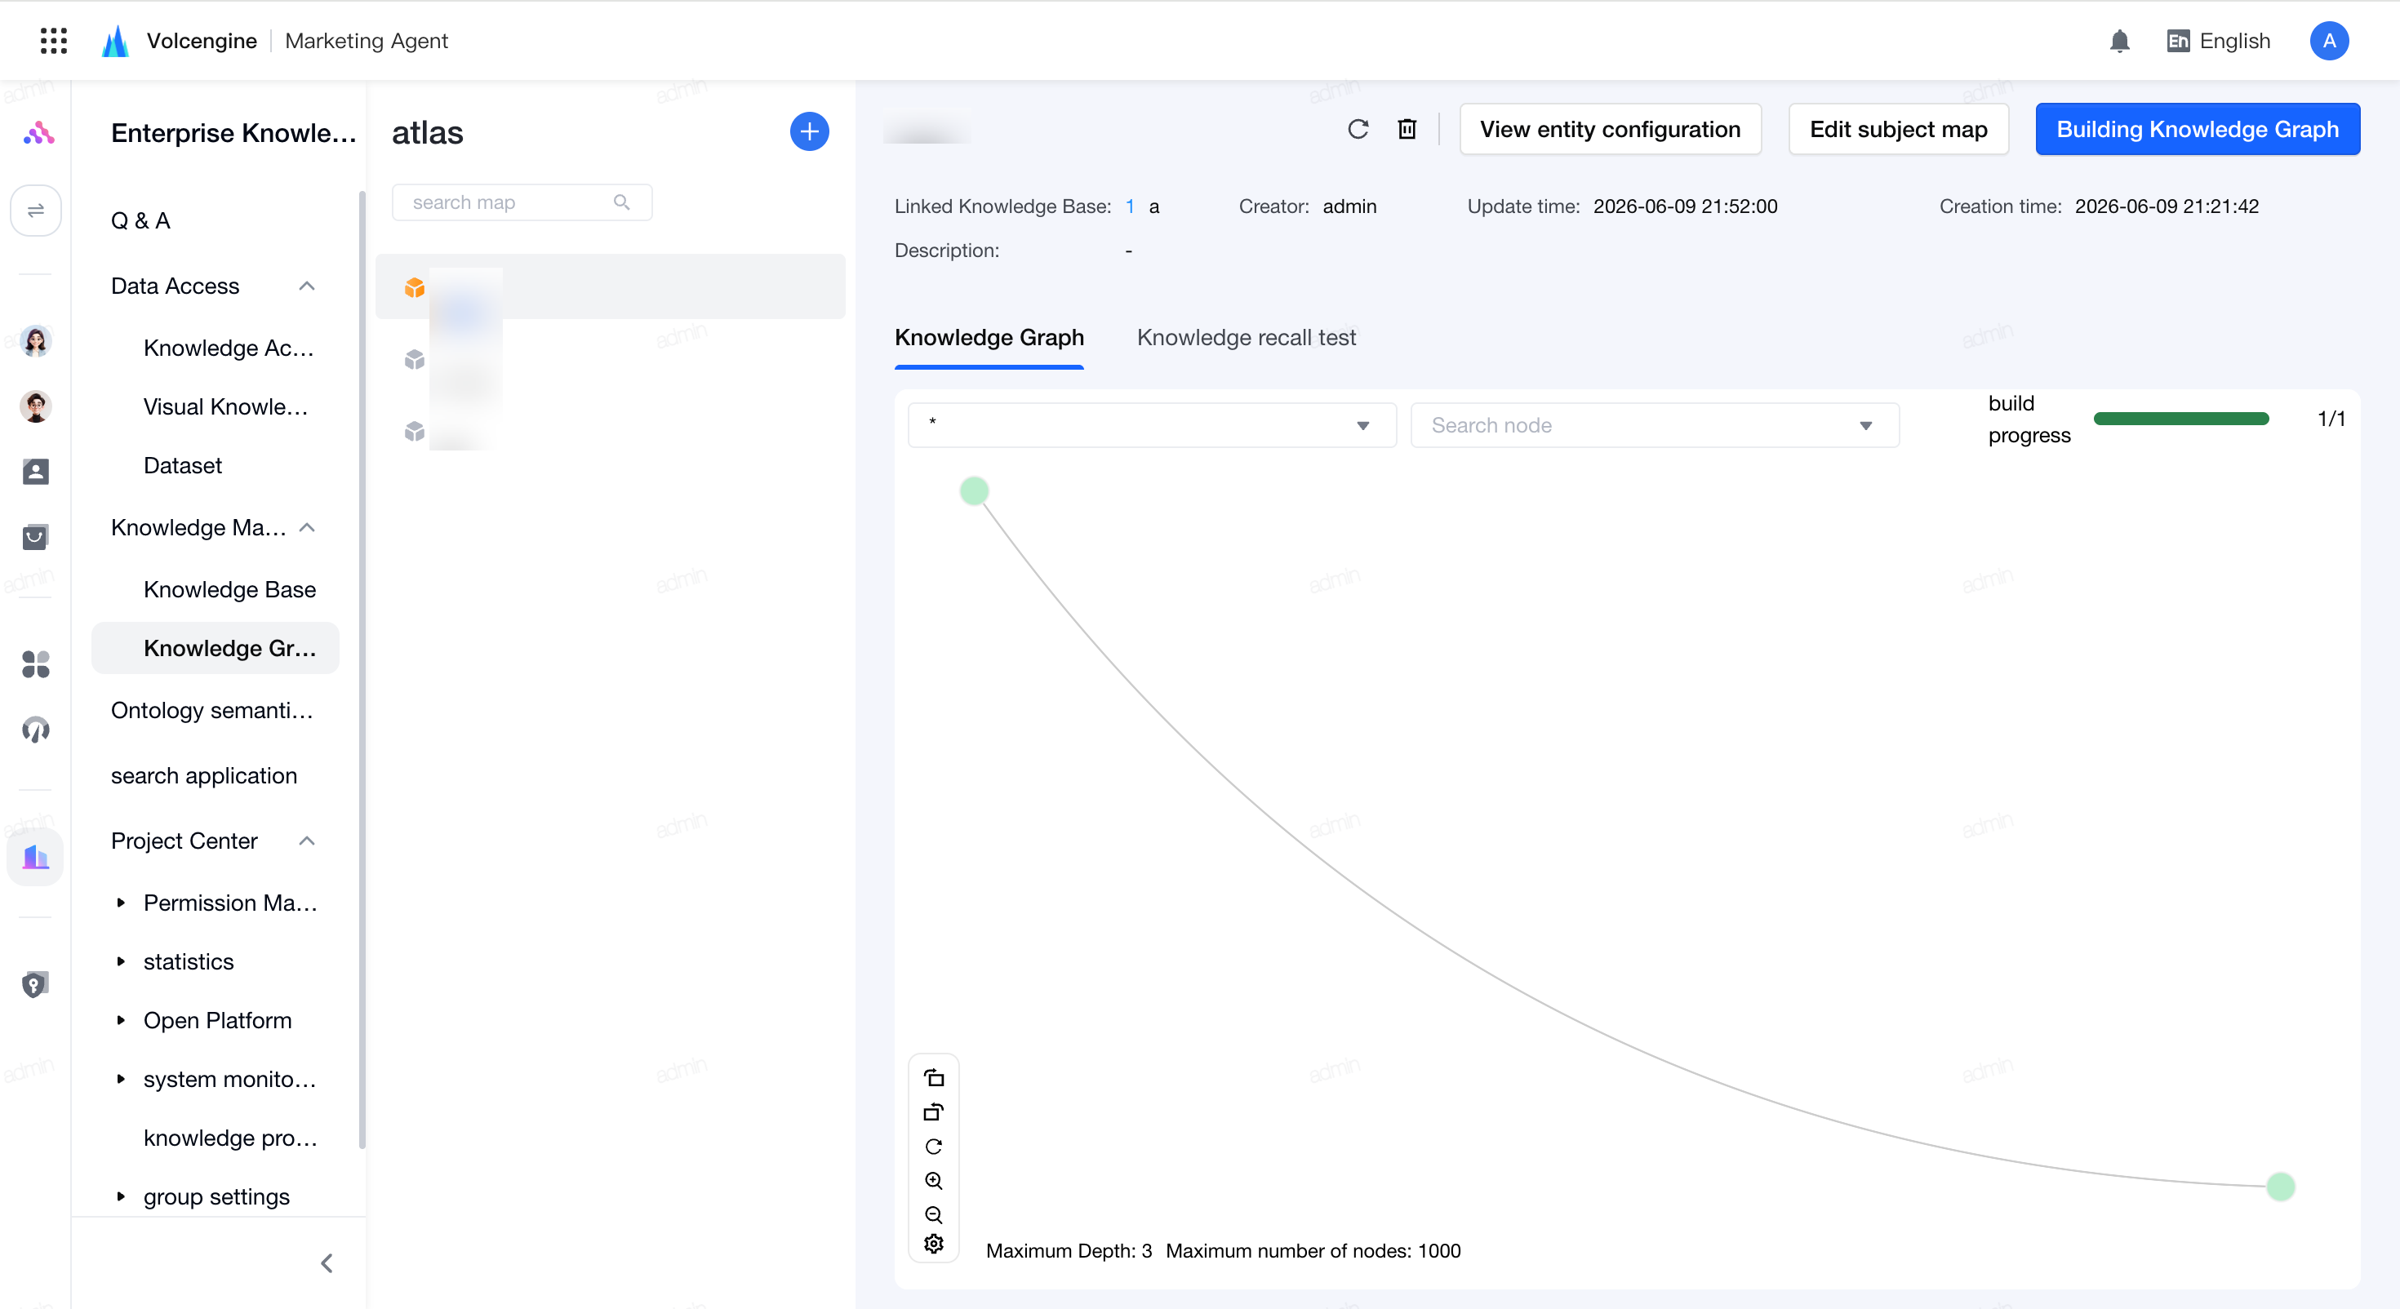Click Building Knowledge Graph button
This screenshot has height=1309, width=2400.
coord(2197,130)
